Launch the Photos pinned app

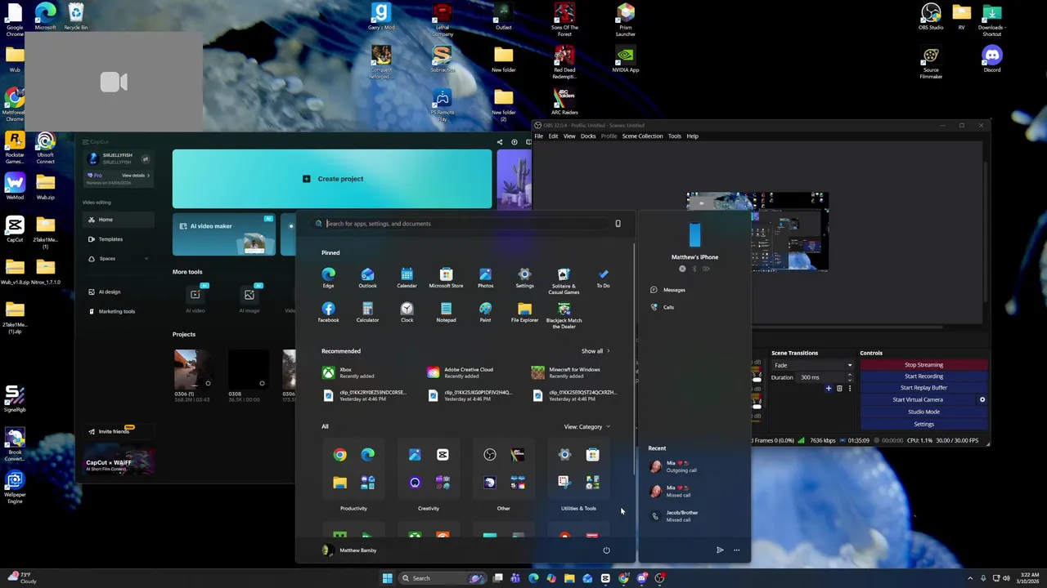pos(485,278)
